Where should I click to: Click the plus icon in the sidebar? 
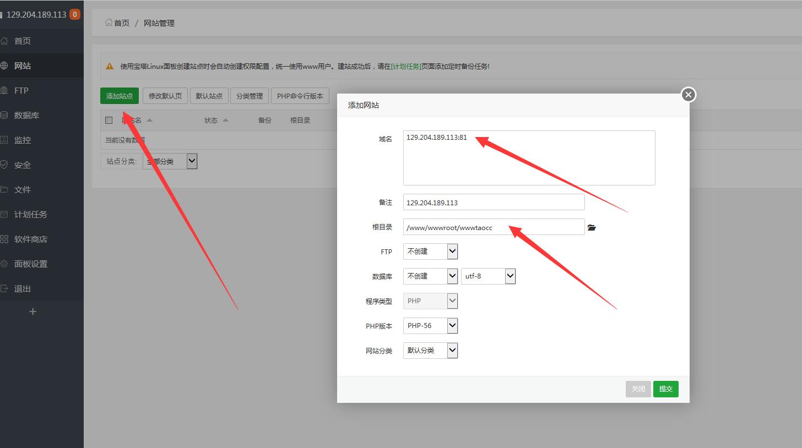(x=32, y=312)
